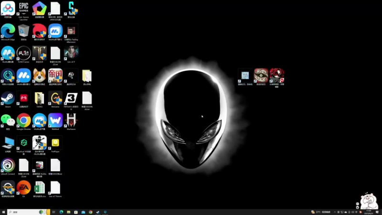This screenshot has width=382, height=215.
Task: Open the EA app shortcut
Action: (x=23, y=189)
